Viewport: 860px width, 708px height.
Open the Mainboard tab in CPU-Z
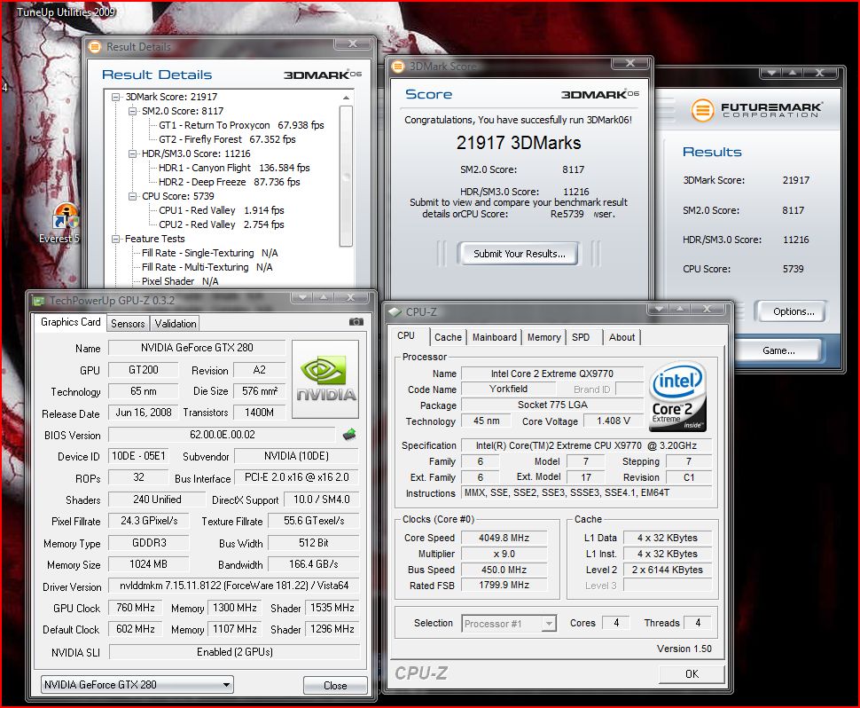[495, 337]
